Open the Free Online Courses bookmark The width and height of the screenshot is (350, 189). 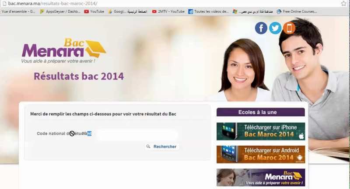pos(297,12)
